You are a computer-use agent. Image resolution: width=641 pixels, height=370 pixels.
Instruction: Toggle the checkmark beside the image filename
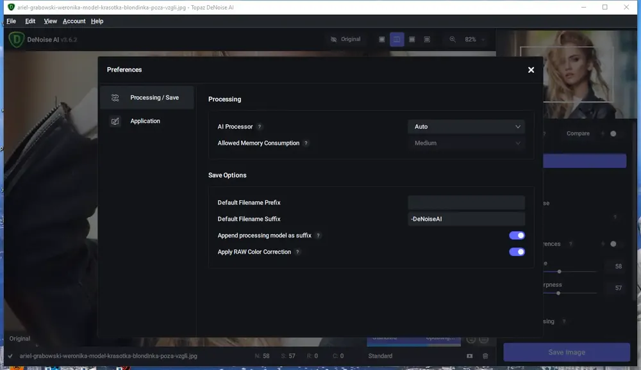coord(10,356)
